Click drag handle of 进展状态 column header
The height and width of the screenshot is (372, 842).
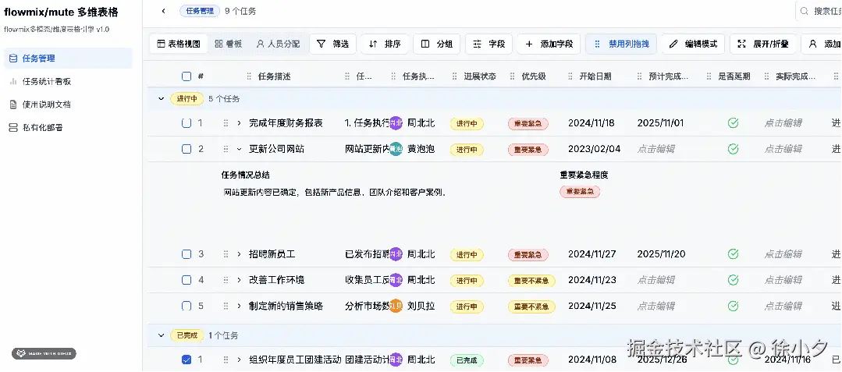pyautogui.click(x=455, y=76)
